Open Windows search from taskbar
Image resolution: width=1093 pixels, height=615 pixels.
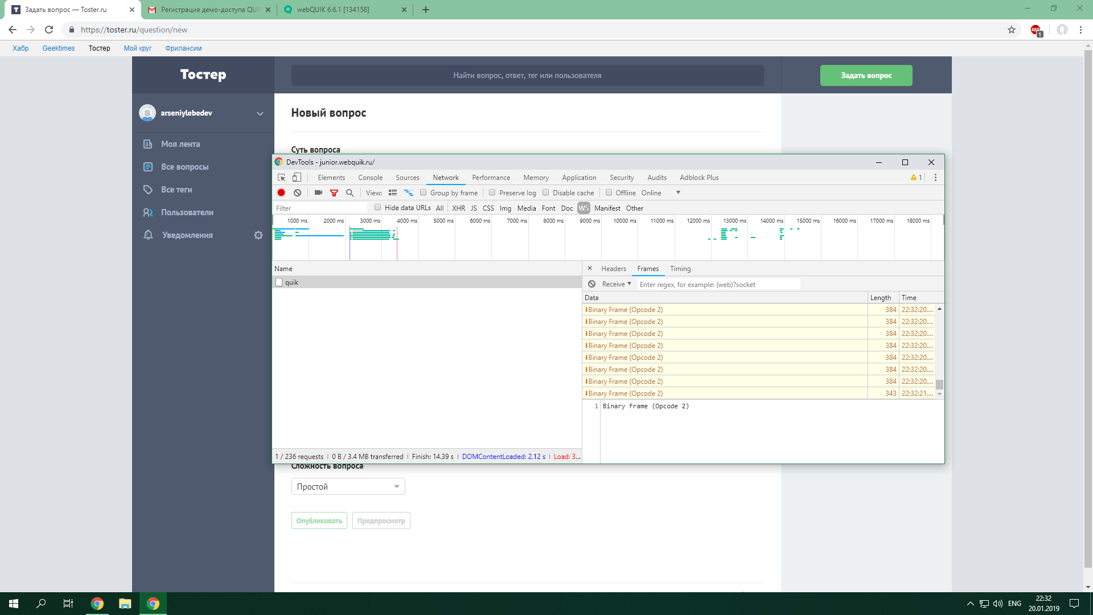click(x=41, y=604)
